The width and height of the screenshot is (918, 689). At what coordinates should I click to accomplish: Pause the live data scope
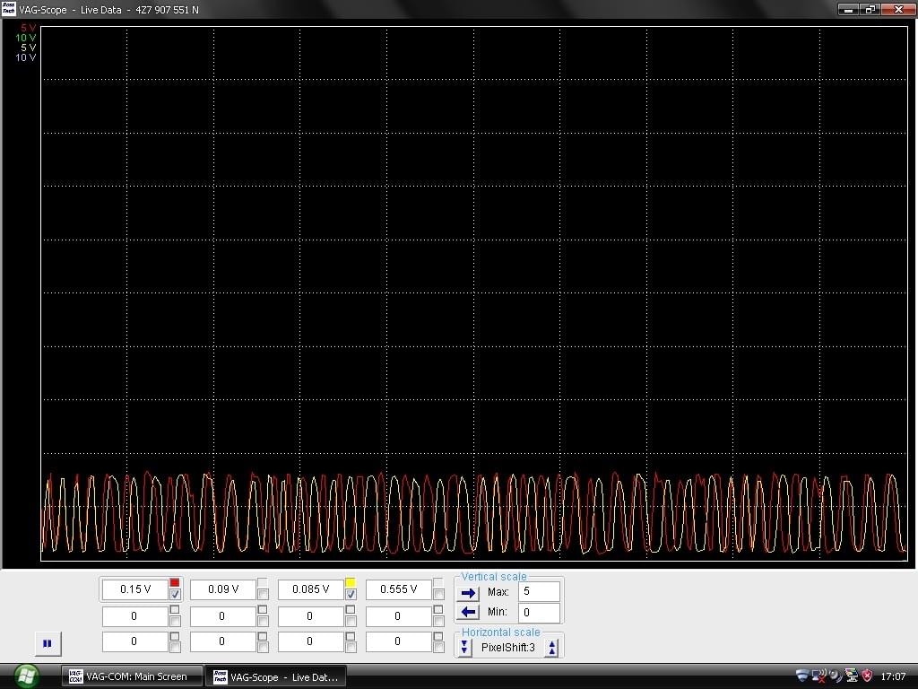click(48, 642)
